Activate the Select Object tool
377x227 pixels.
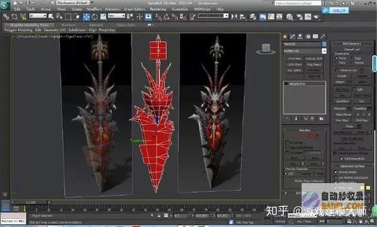(51, 16)
